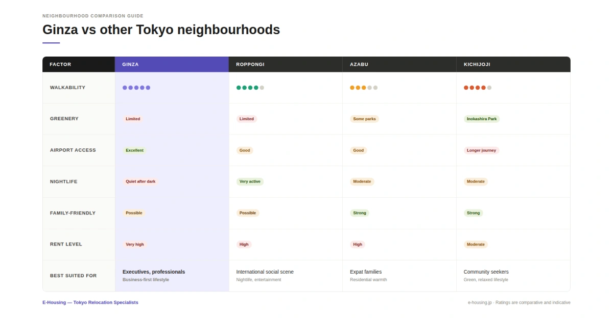Click Kichijoji's Strong family-friendly badge
Viewport: 613px width, 321px height.
point(474,213)
